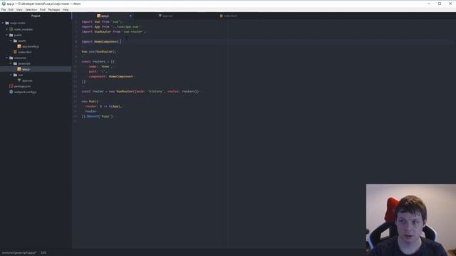Open app.vue from the project tree
The image size is (456, 256).
point(27,80)
